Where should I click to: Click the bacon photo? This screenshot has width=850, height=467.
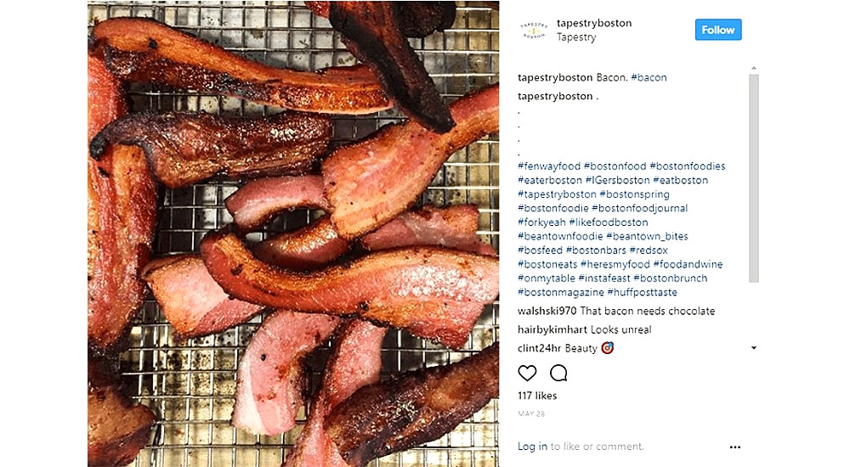pos(293,233)
